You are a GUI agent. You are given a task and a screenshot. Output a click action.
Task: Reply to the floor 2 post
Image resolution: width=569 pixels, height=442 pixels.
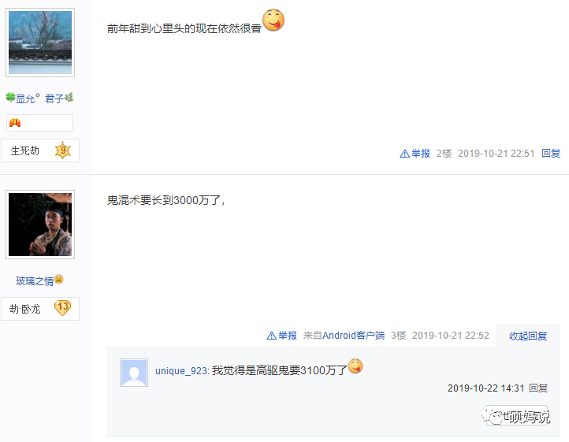pyautogui.click(x=551, y=154)
